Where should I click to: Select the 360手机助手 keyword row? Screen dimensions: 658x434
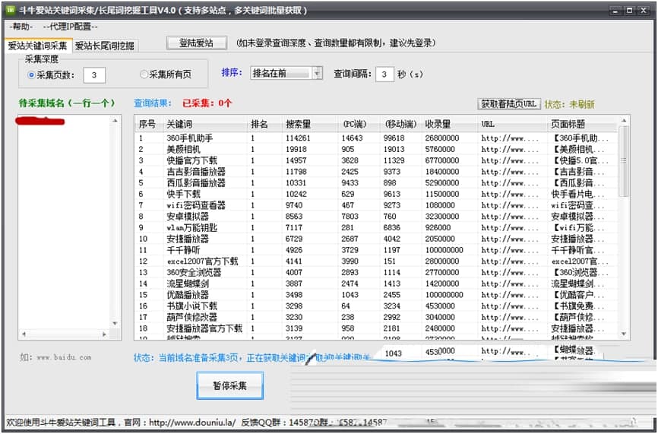190,138
